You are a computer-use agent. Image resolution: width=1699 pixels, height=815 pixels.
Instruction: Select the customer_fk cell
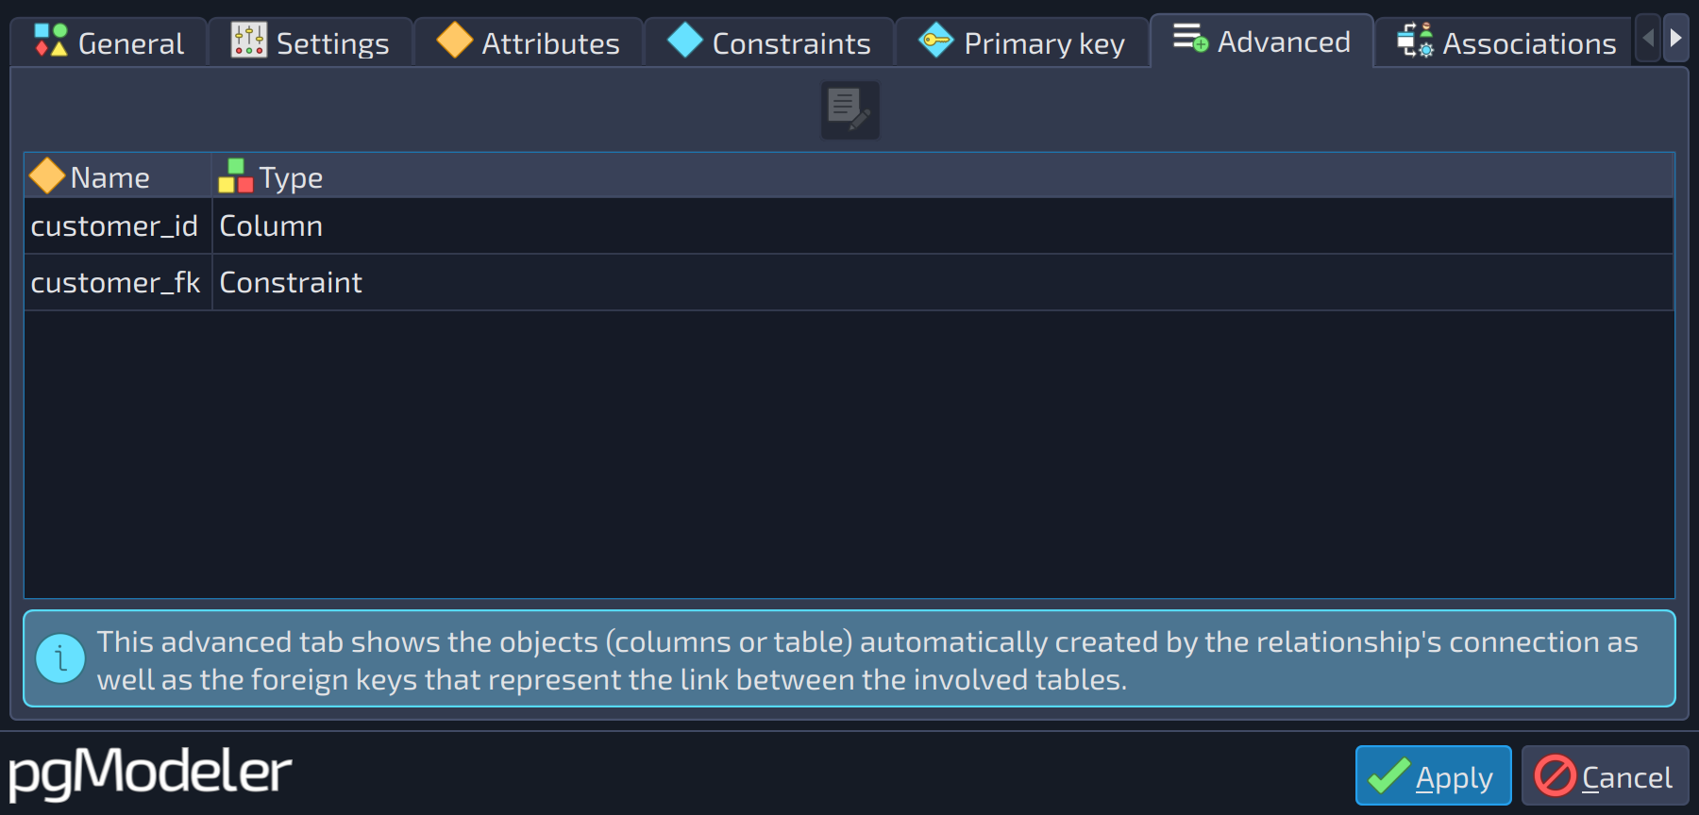coord(118,283)
